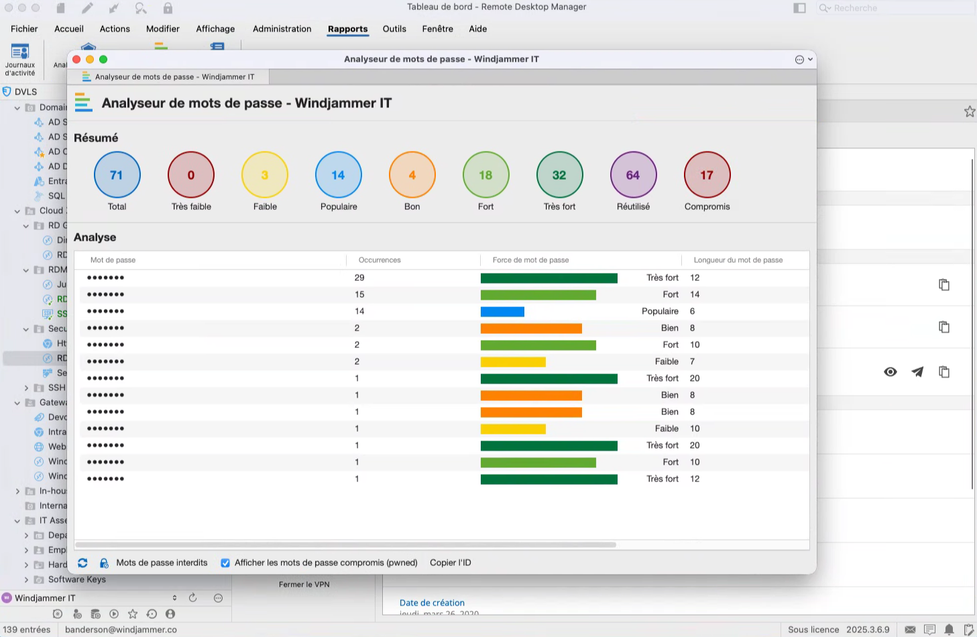Uncheck Afficher les mots de passe compromis
Image resolution: width=977 pixels, height=637 pixels.
pyautogui.click(x=225, y=563)
